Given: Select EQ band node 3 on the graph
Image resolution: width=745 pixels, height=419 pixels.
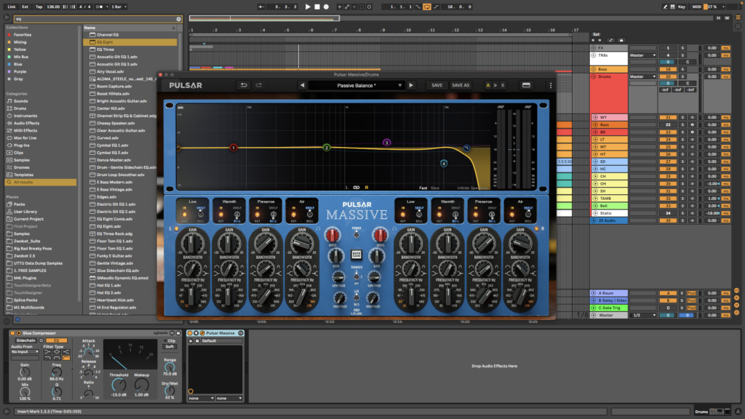Looking at the screenshot, I should 387,143.
